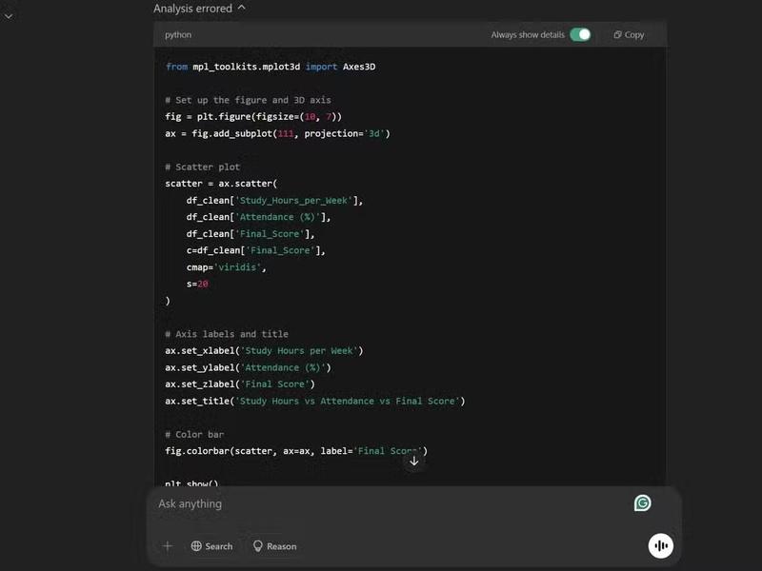Click the Analysis errored heading text

(x=192, y=8)
